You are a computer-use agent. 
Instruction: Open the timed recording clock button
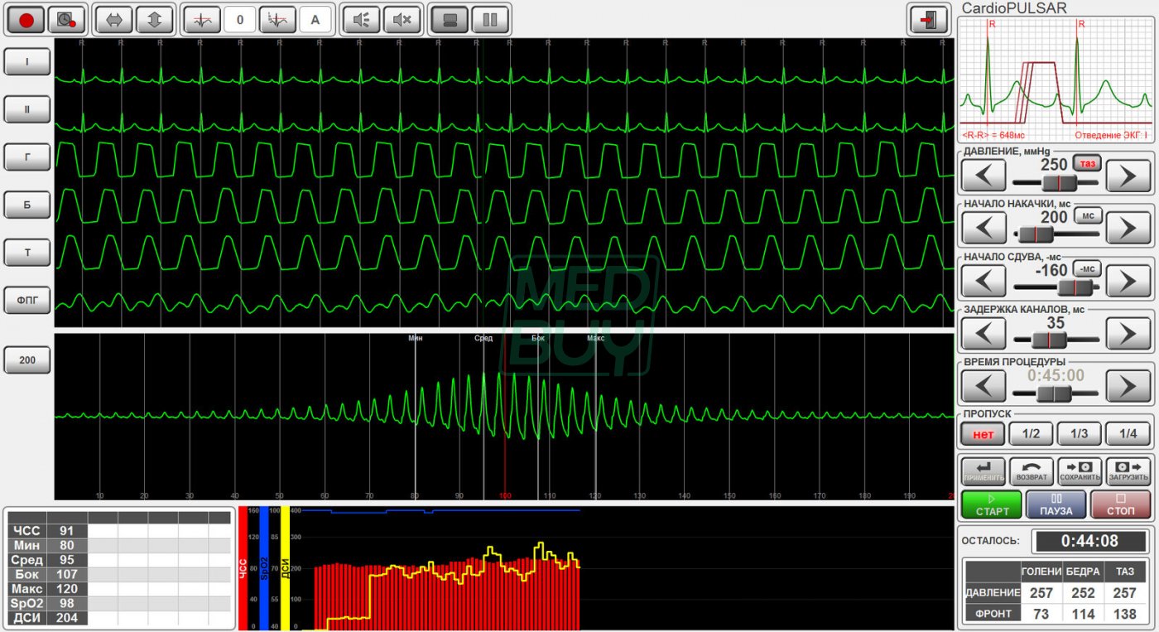coord(65,19)
